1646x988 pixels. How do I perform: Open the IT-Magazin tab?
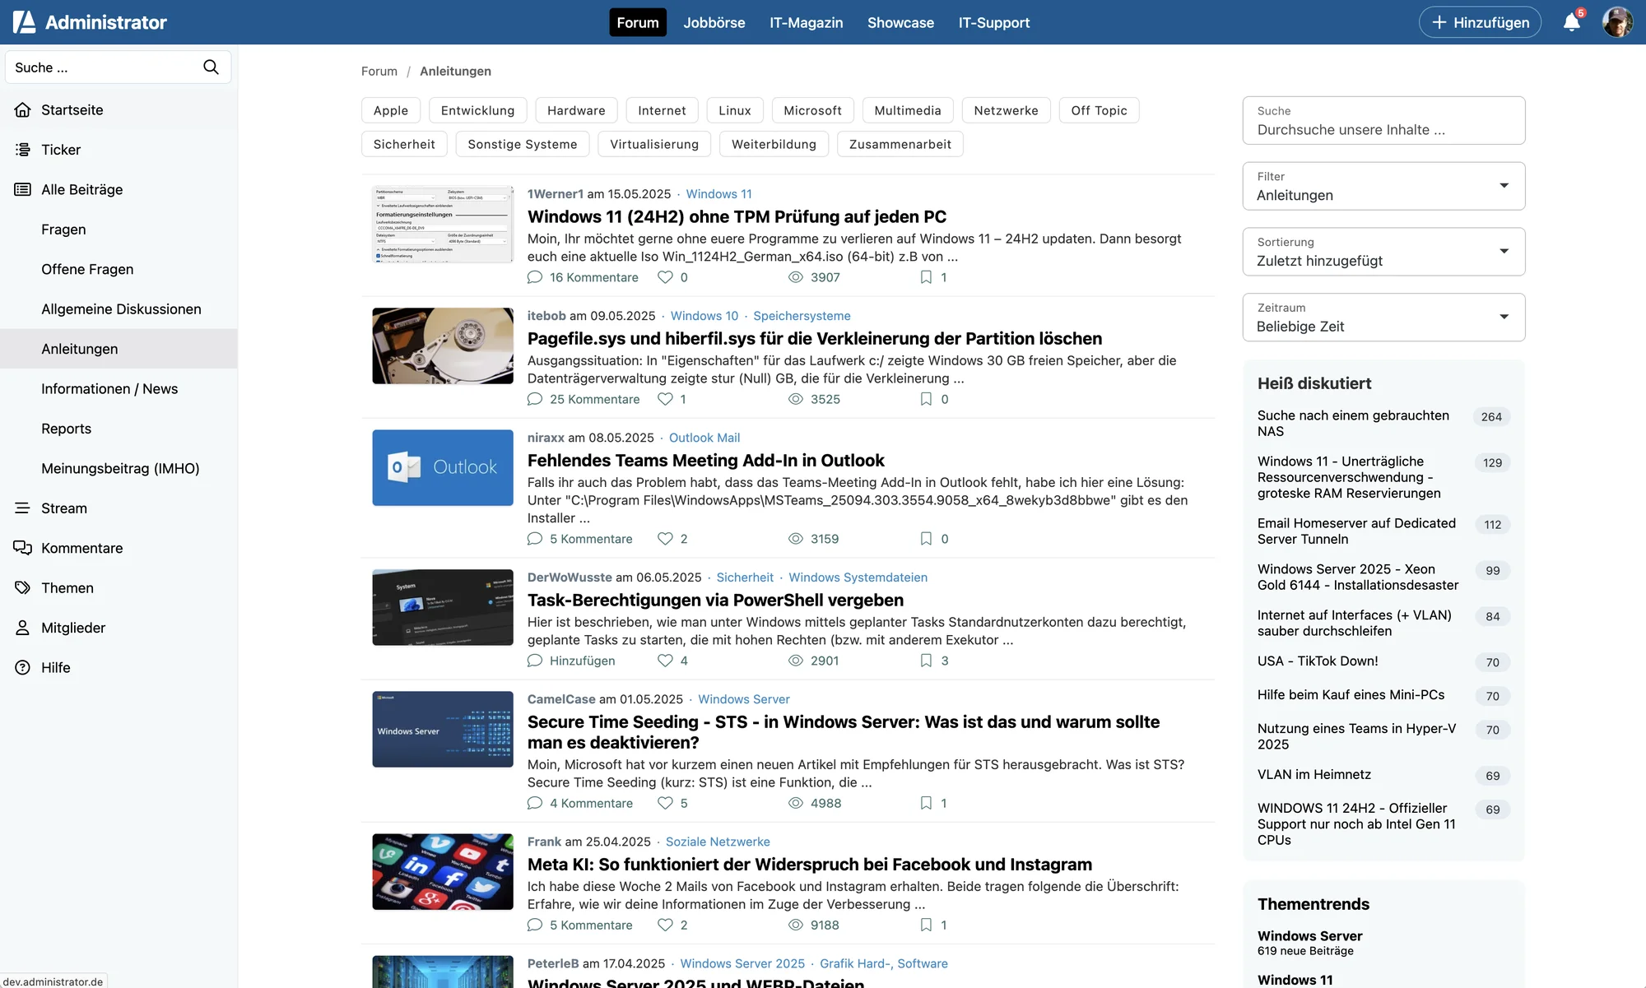(807, 22)
